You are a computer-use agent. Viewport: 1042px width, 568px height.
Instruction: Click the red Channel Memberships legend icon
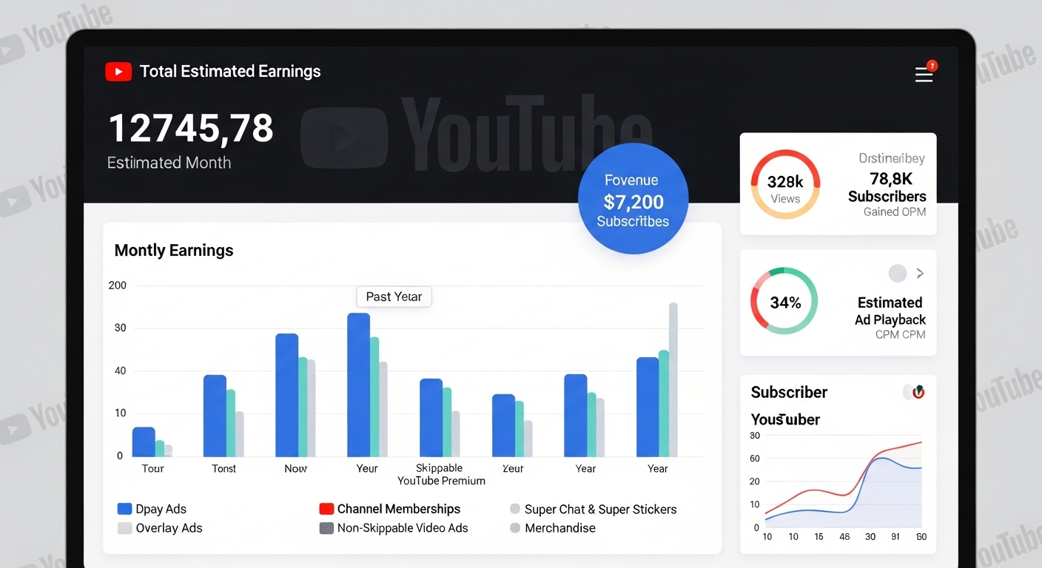pos(326,509)
